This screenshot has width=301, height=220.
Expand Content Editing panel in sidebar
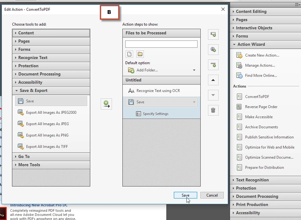tap(265, 12)
